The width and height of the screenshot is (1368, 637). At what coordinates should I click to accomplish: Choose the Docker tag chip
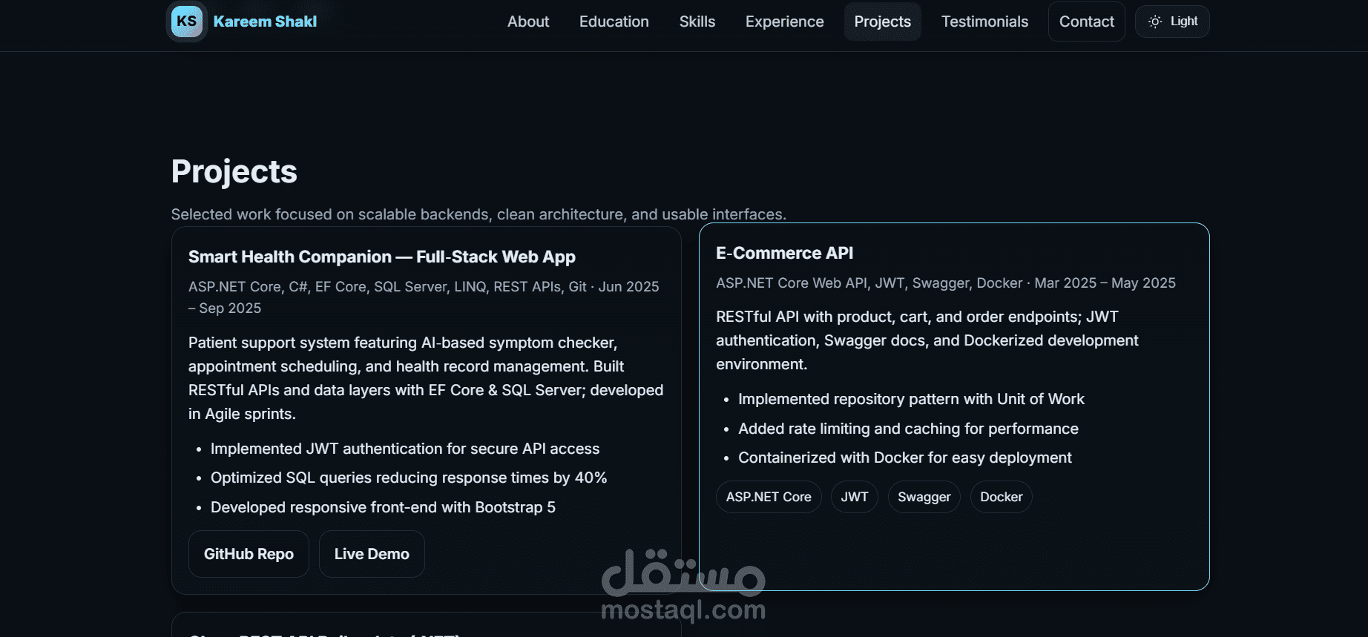click(1002, 497)
